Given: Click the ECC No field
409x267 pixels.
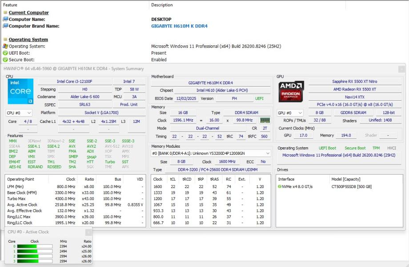Looking at the screenshot, I should (x=263, y=161).
